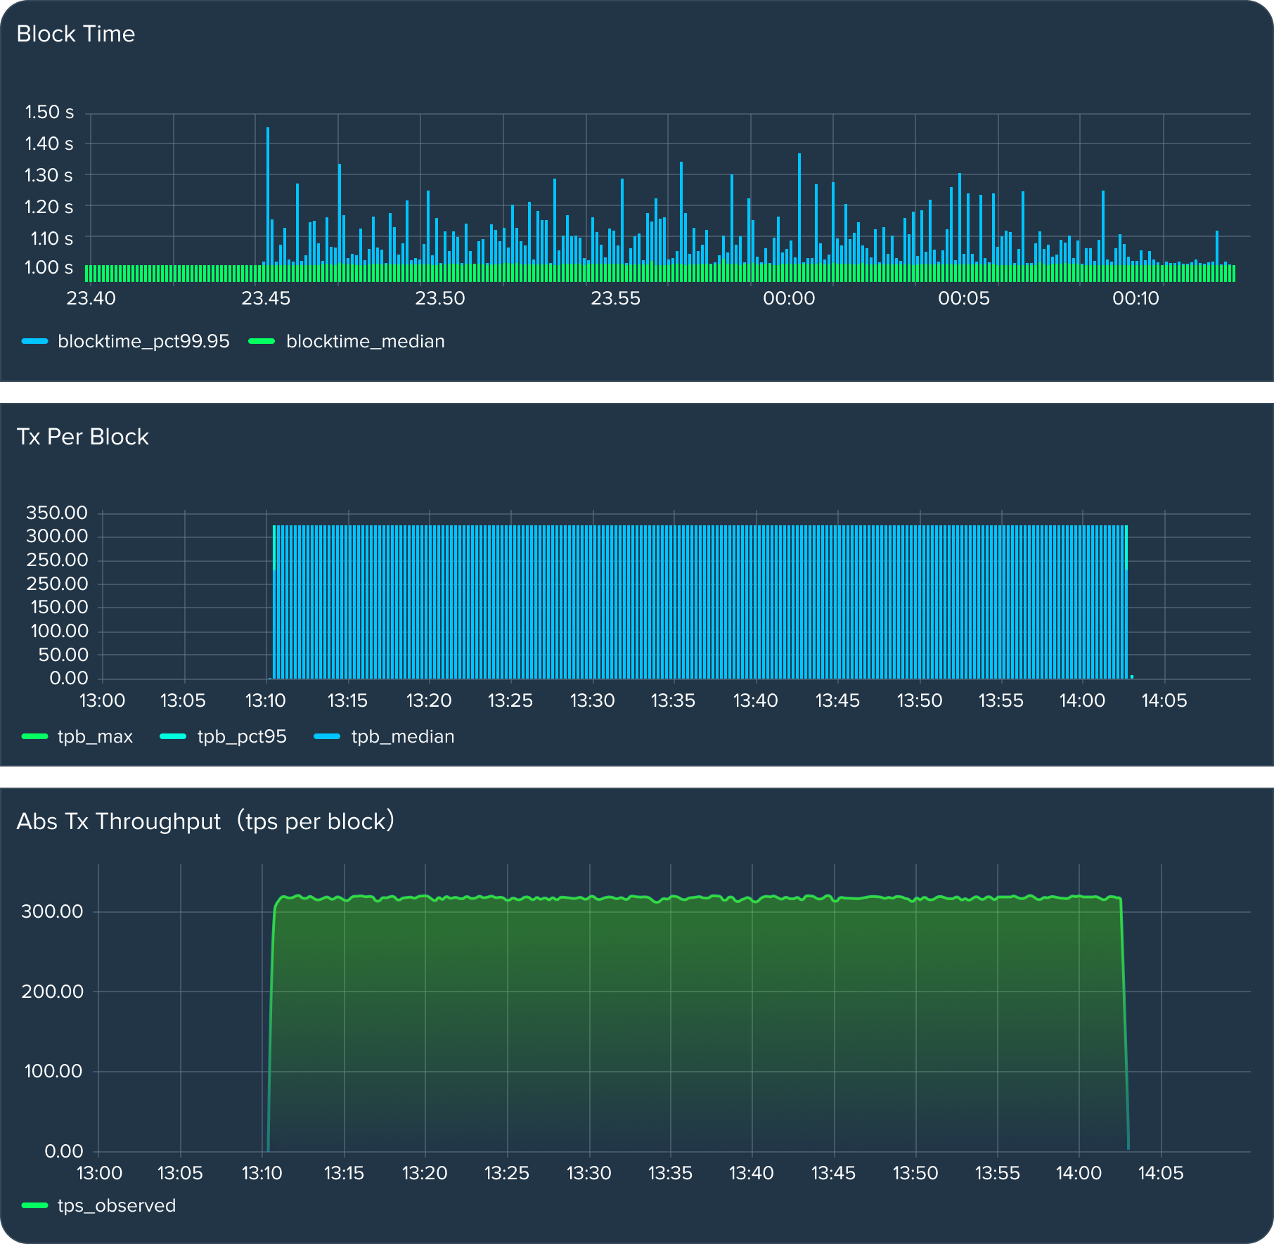
Task: Click the green blocktime_median legend color swatch
Action: point(262,341)
